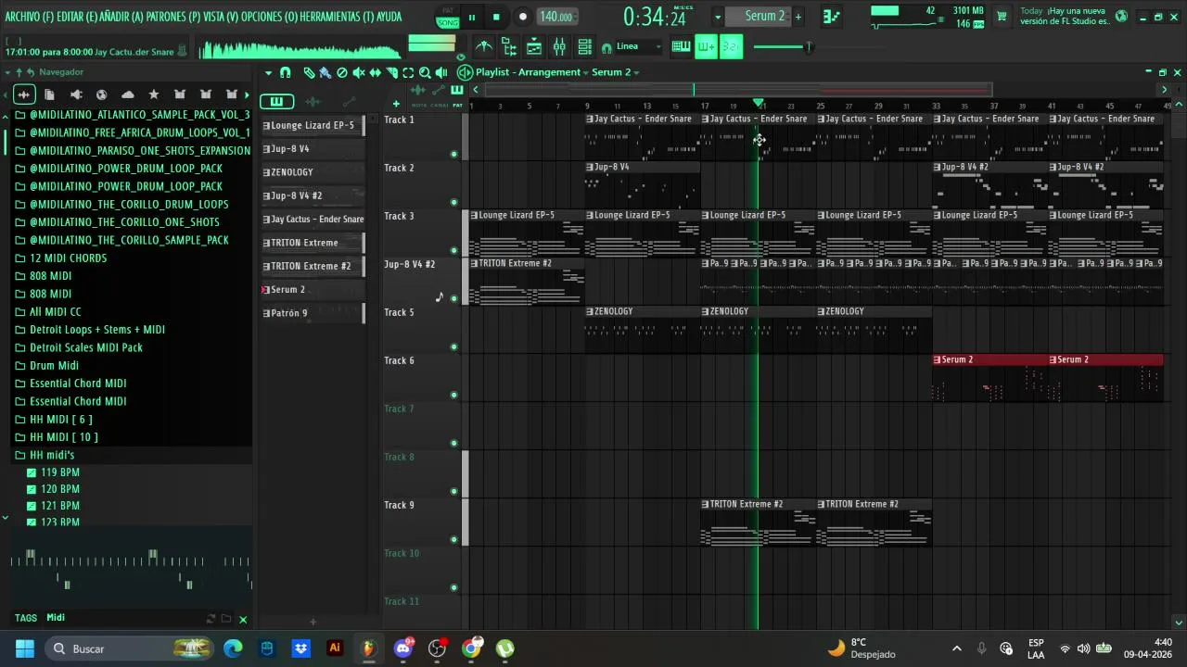The image size is (1187, 667).
Task: Click the 140.000 tempo field
Action: point(555,17)
